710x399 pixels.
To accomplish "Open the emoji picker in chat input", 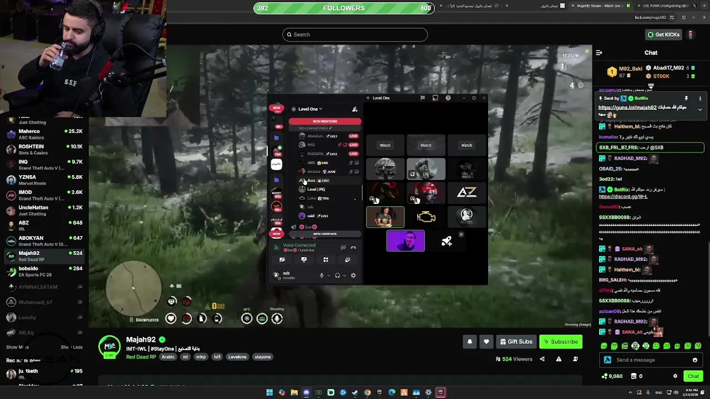I will point(694,360).
